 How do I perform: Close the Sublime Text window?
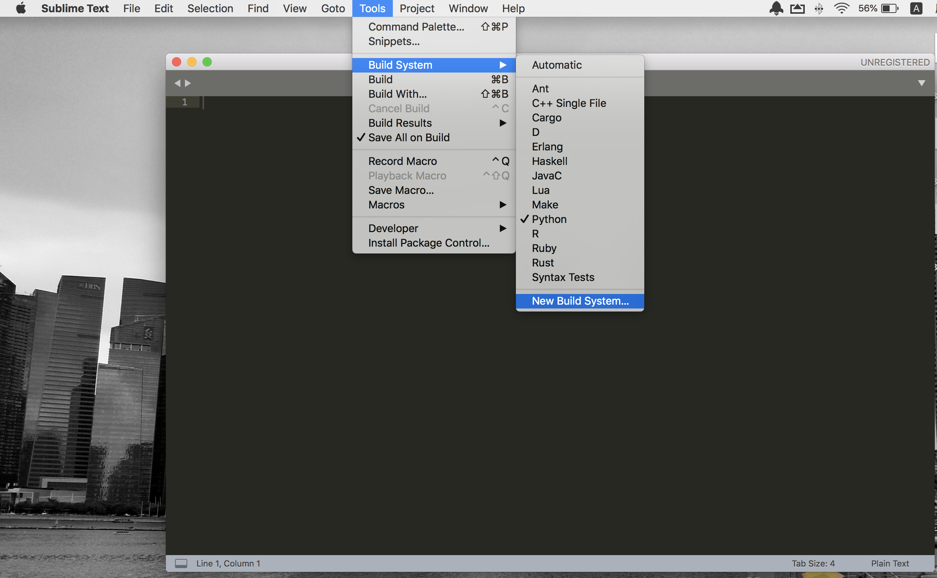177,62
